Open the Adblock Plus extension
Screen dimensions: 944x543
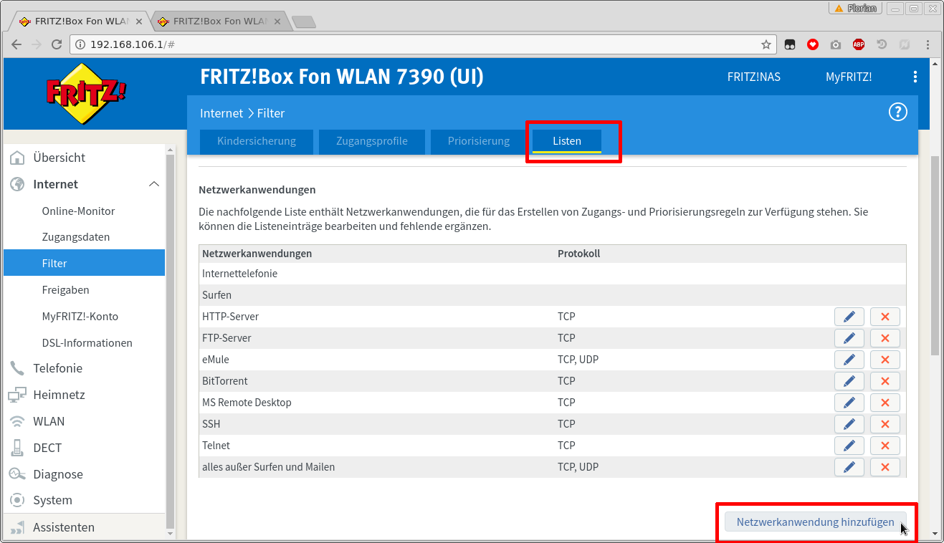[858, 44]
